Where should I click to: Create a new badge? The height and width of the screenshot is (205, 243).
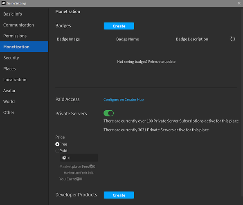[x=119, y=26]
